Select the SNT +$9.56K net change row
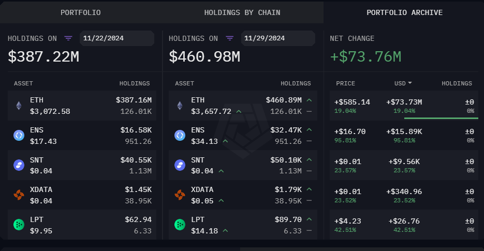The image size is (484, 251). pos(404,165)
